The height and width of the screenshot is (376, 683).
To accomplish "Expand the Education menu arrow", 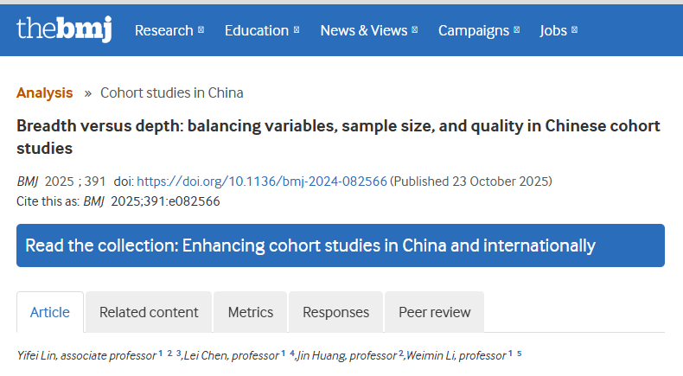I will point(297,30).
